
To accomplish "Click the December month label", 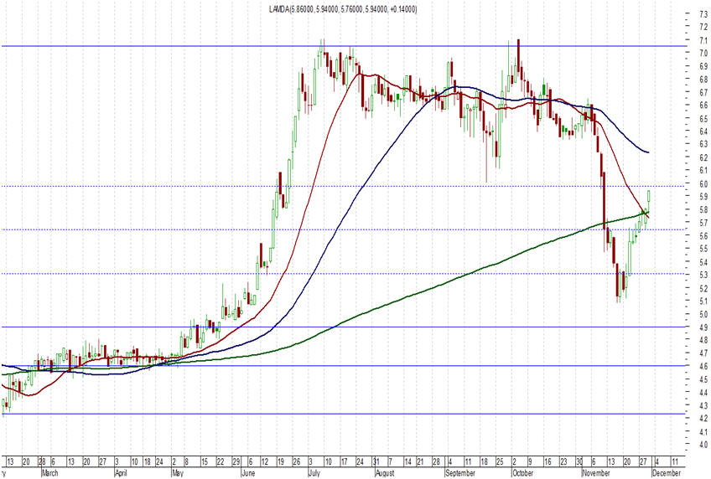I will click(667, 473).
